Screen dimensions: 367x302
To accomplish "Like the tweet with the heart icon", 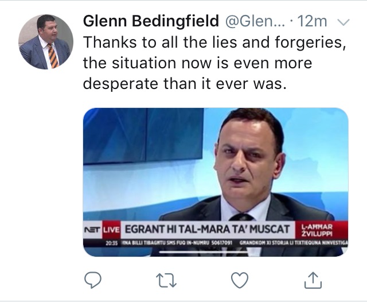I will pyautogui.click(x=239, y=281).
